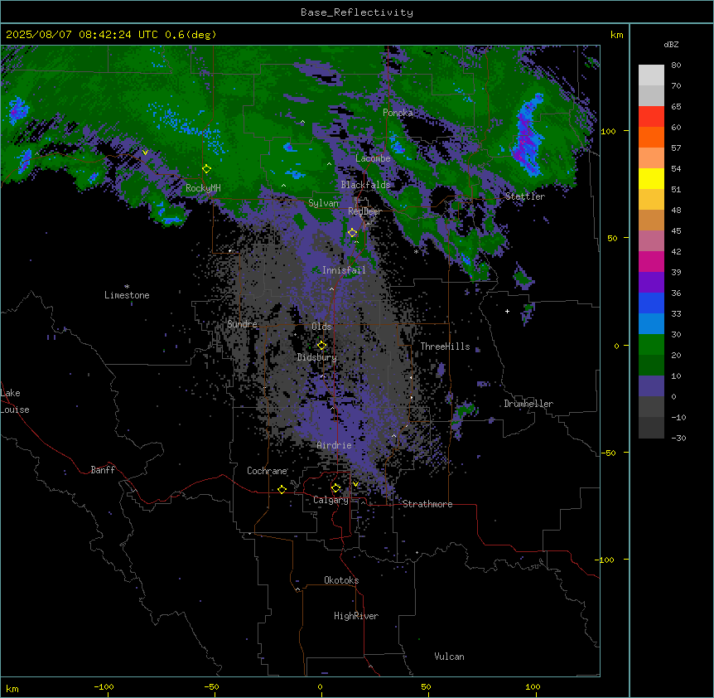This screenshot has height=698, width=714.
Task: Select the yellow diamond marker above Calgary label
Action: pos(335,488)
